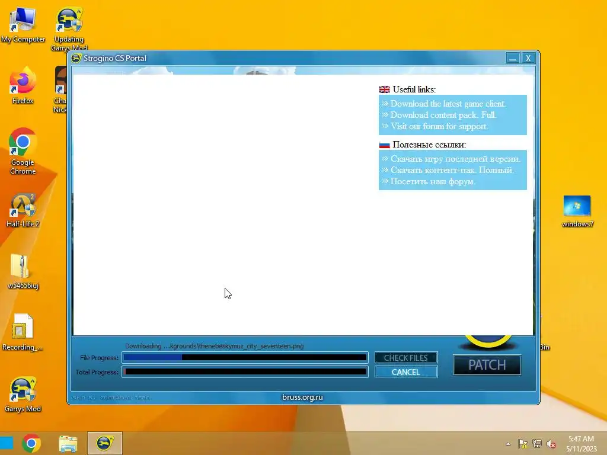Click the Windows Start button
The width and height of the screenshot is (607, 455).
[7, 443]
